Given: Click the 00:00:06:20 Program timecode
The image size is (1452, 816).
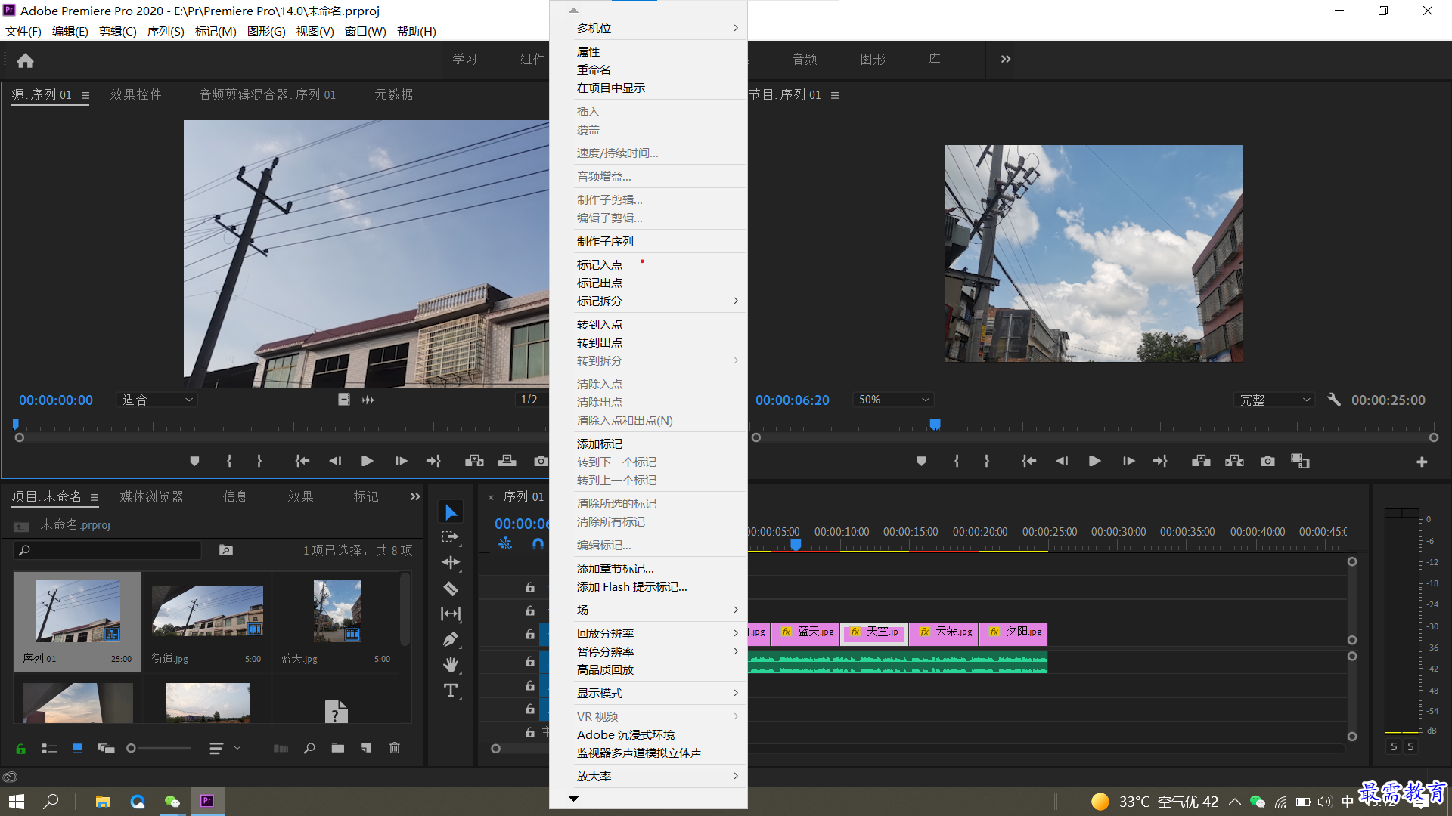Looking at the screenshot, I should click(x=793, y=400).
